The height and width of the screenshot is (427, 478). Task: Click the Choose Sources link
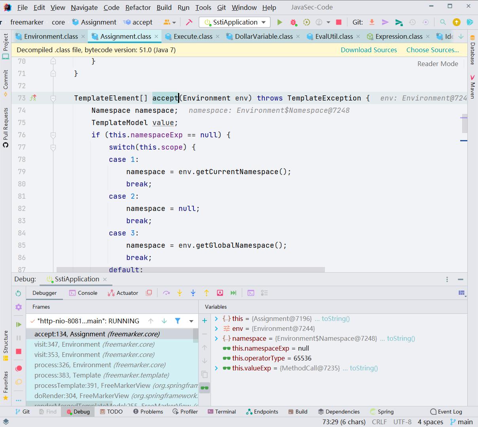click(432, 50)
